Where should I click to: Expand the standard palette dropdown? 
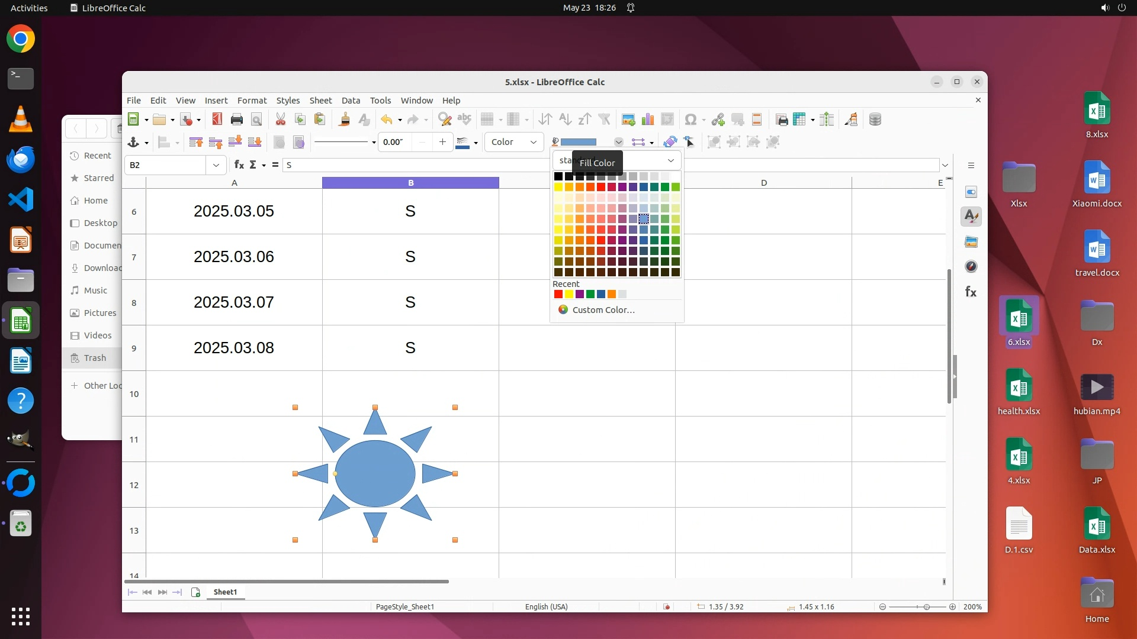click(670, 160)
